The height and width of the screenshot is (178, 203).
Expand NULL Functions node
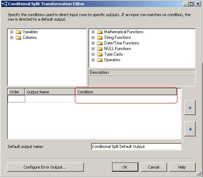93,49
